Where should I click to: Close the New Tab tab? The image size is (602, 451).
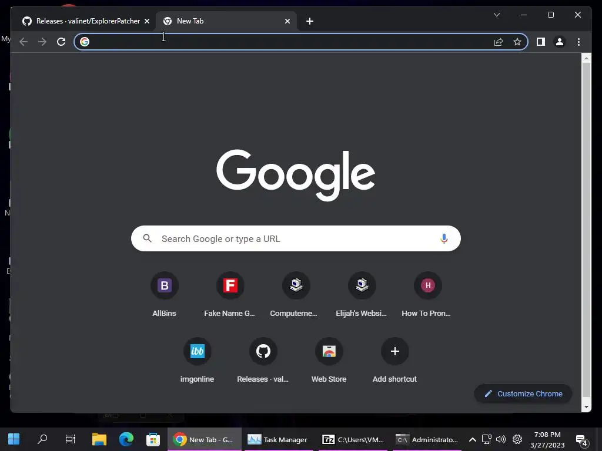(287, 21)
